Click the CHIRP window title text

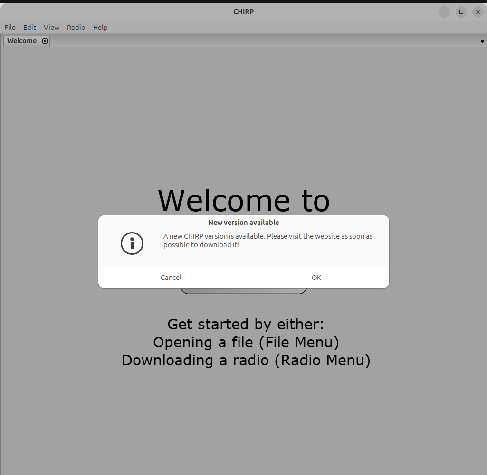tap(243, 12)
